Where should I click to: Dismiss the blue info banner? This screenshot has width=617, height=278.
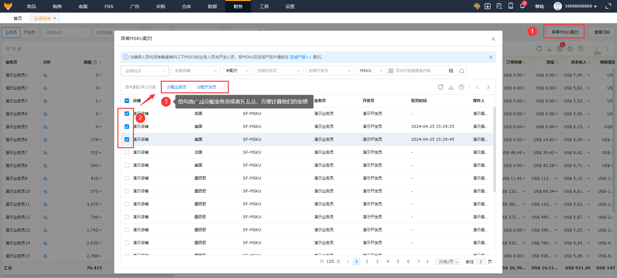(x=490, y=57)
